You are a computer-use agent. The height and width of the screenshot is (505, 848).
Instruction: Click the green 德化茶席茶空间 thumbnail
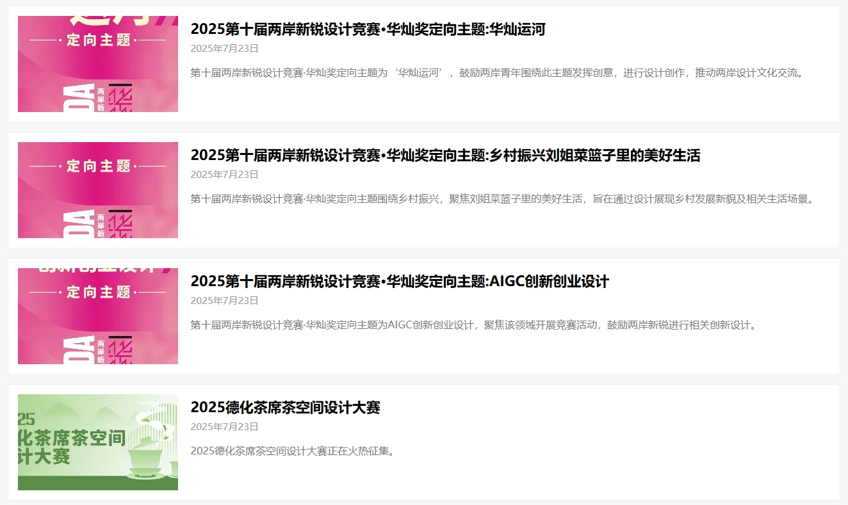click(98, 442)
